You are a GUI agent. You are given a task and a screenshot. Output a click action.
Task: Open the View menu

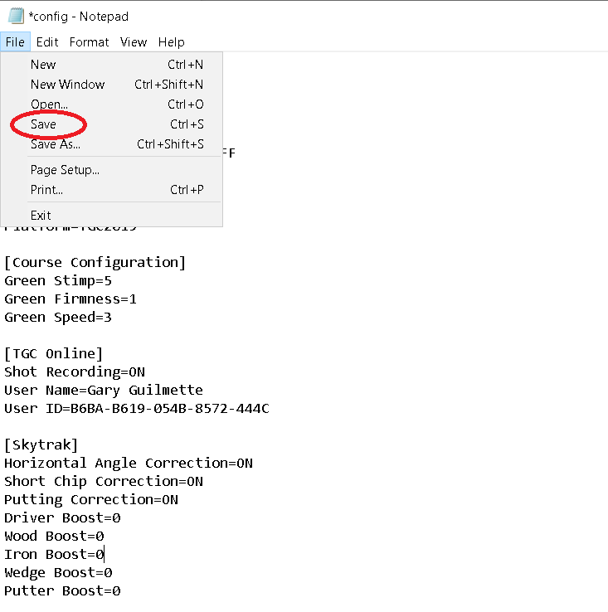point(134,41)
